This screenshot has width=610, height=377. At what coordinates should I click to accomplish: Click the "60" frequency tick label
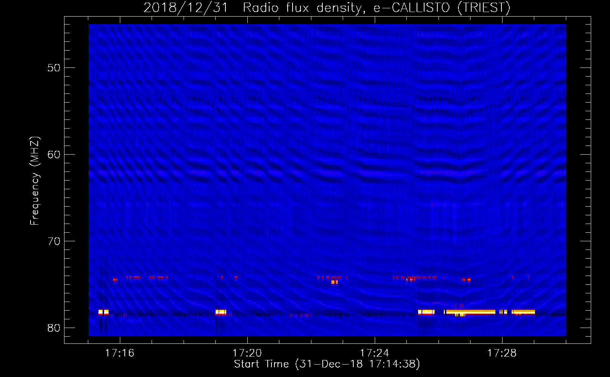pos(54,155)
